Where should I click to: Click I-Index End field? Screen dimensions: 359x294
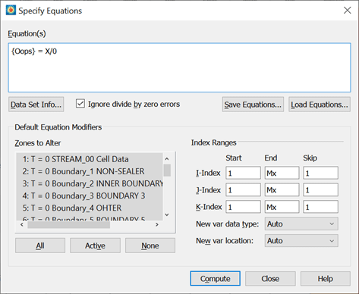point(282,173)
